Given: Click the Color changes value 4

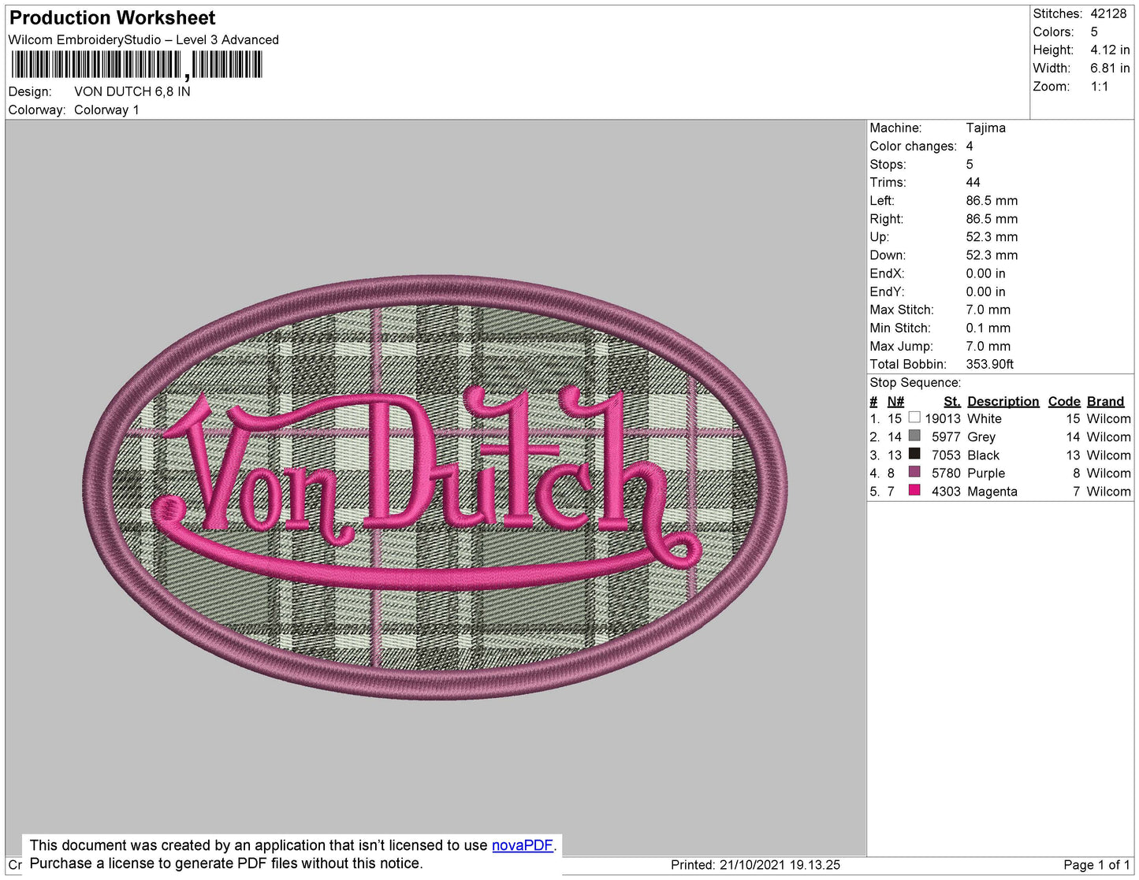Looking at the screenshot, I should (970, 146).
